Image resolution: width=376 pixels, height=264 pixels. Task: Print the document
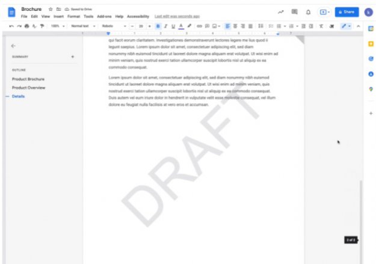(27, 26)
